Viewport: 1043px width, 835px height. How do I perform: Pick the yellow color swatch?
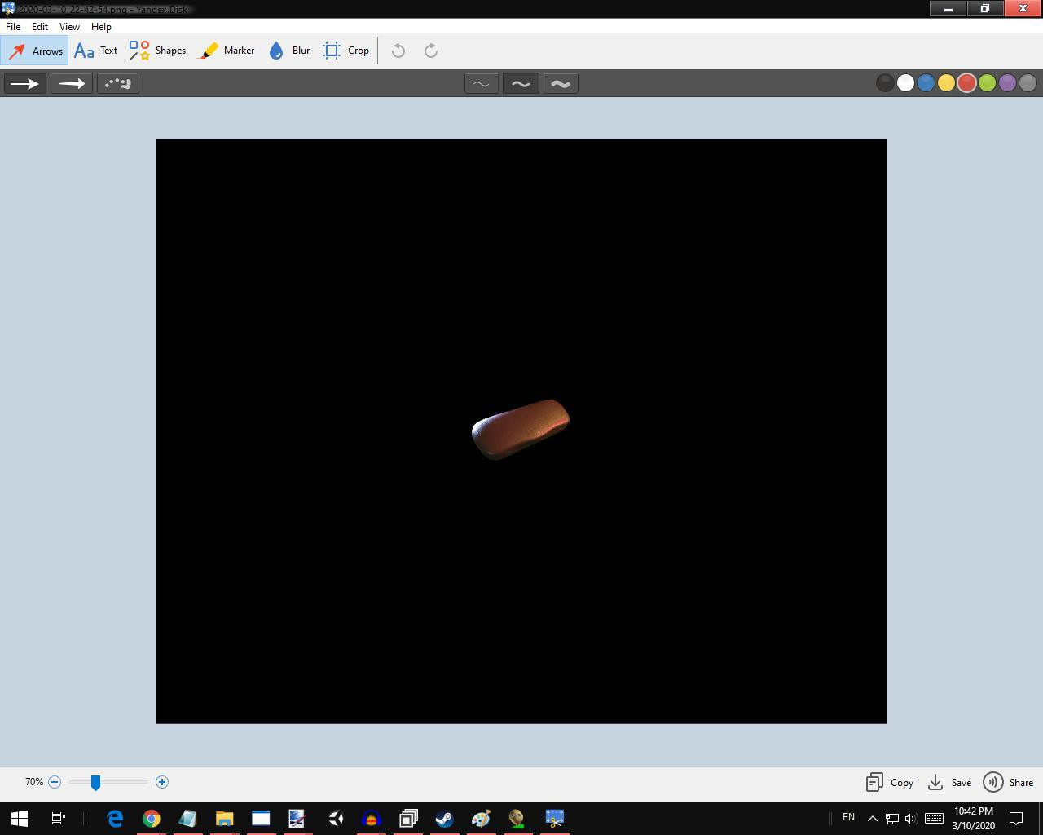point(946,83)
